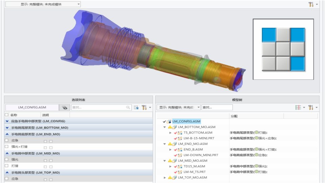Open the top display filter dropdown
The width and height of the screenshot is (325, 183).
click(43, 4)
